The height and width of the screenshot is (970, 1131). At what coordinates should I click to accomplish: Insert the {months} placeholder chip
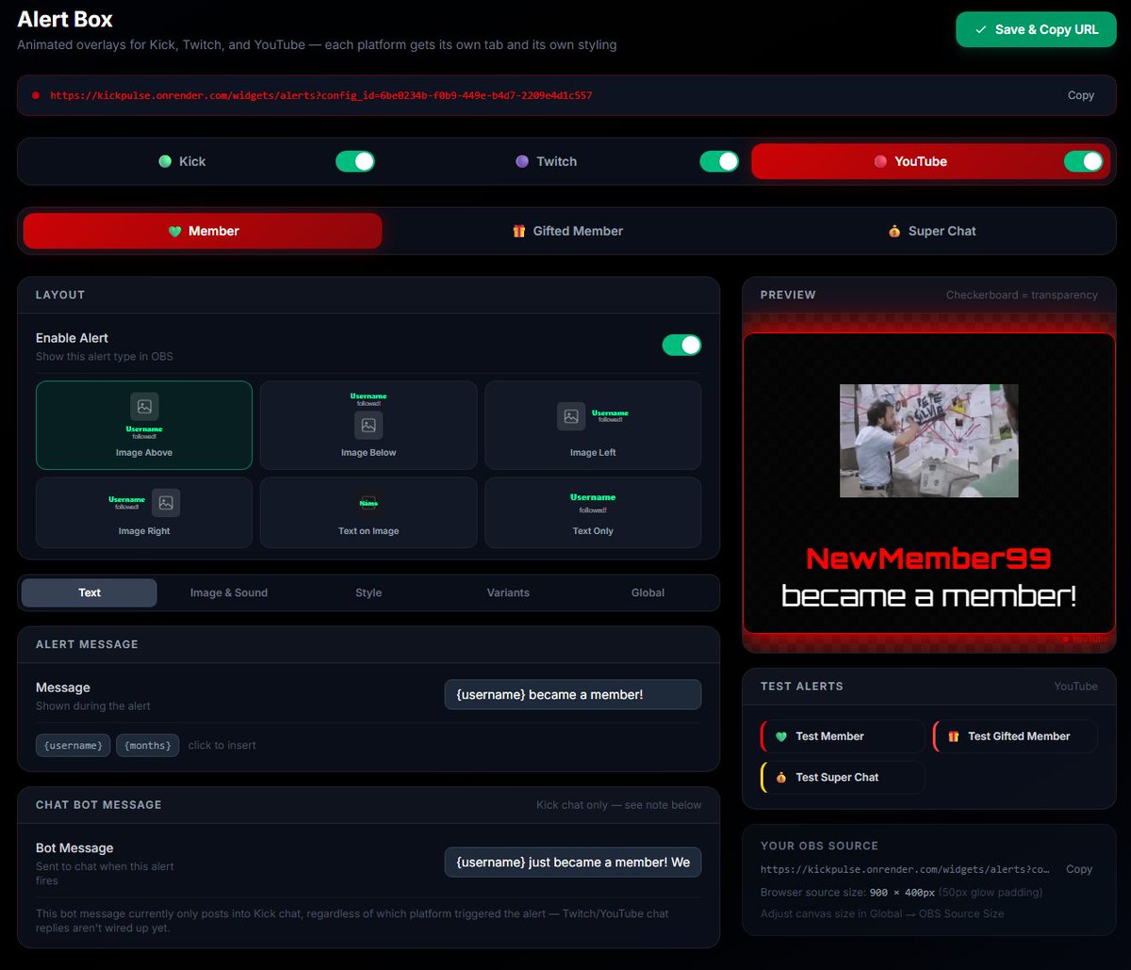[x=147, y=745]
